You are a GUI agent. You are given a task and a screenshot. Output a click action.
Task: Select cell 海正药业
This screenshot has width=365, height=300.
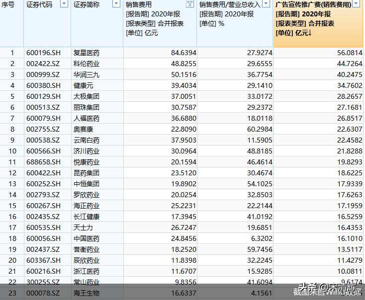[x=87, y=206]
